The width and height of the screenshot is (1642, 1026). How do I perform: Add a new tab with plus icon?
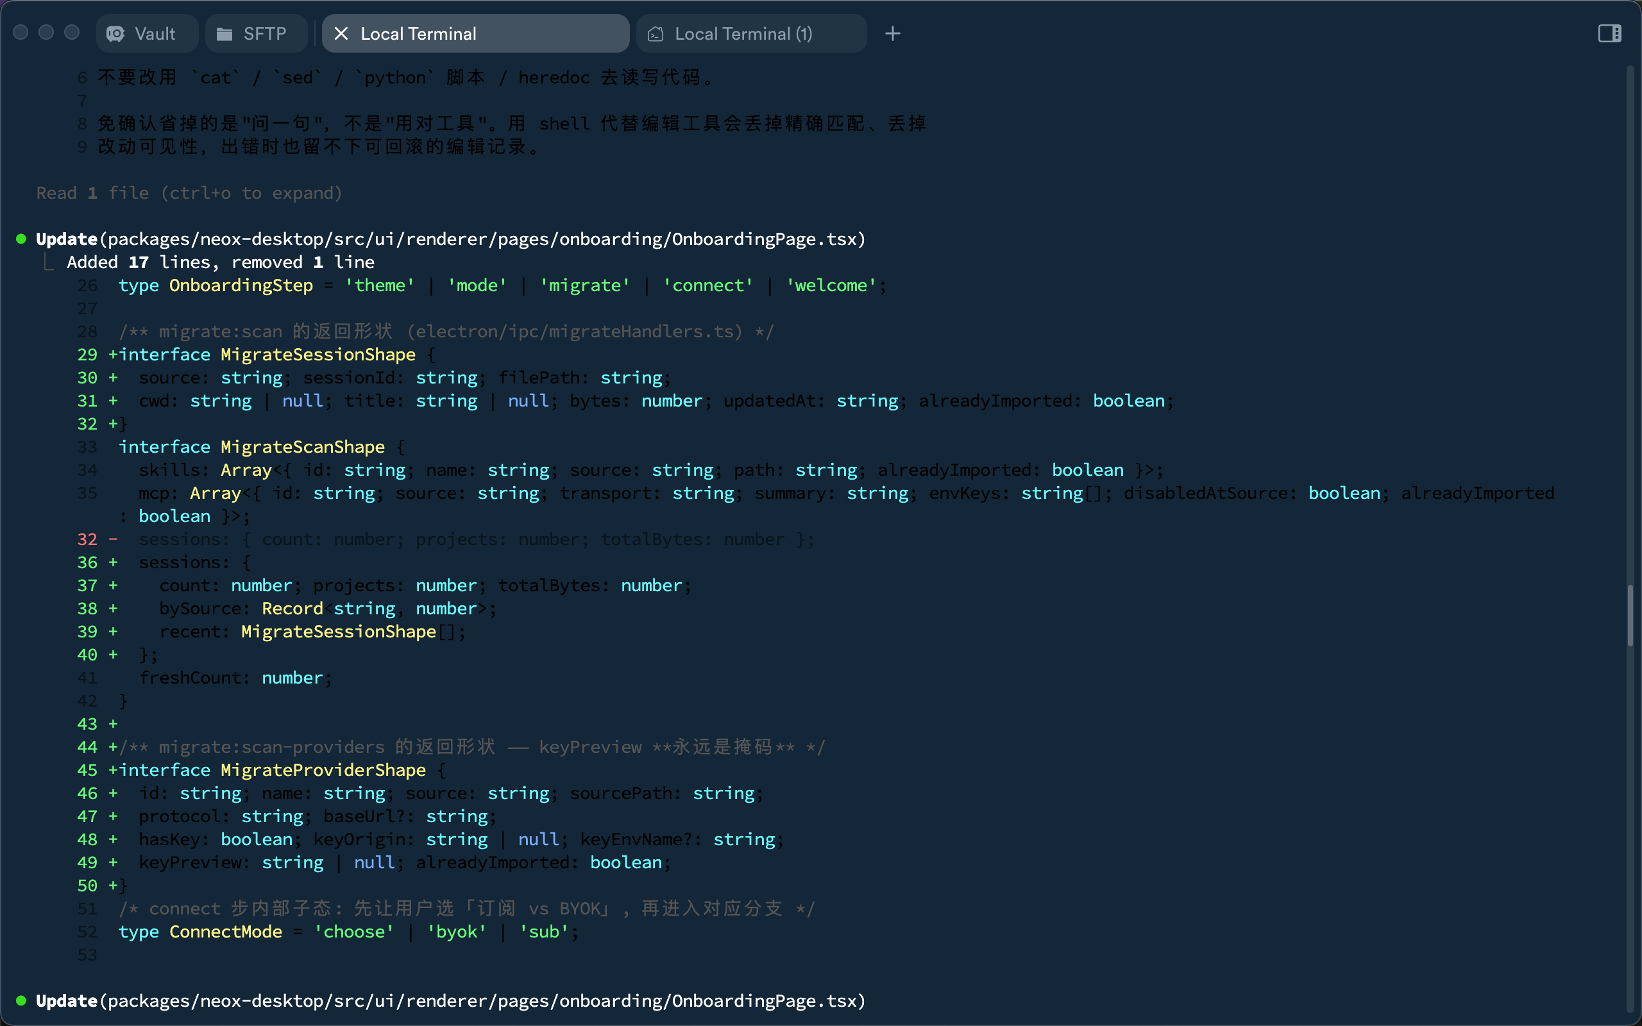tap(892, 33)
